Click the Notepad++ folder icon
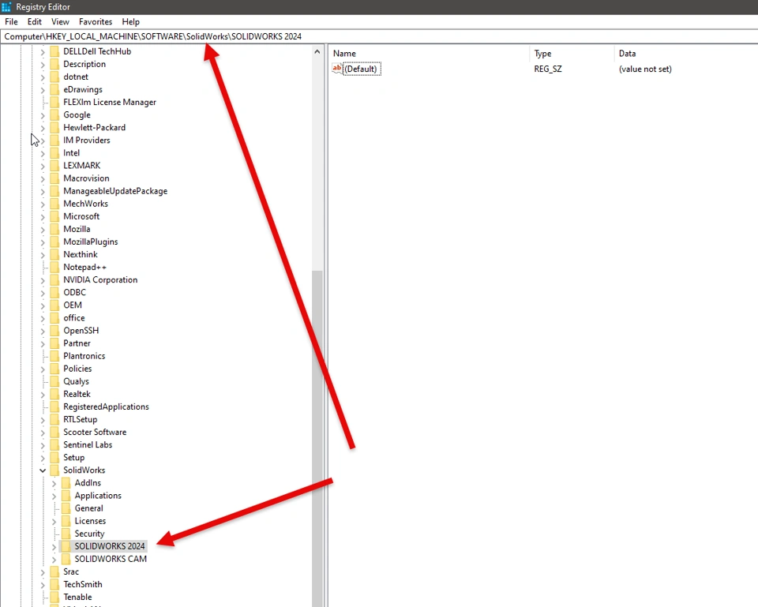This screenshot has height=607, width=758. coord(54,267)
